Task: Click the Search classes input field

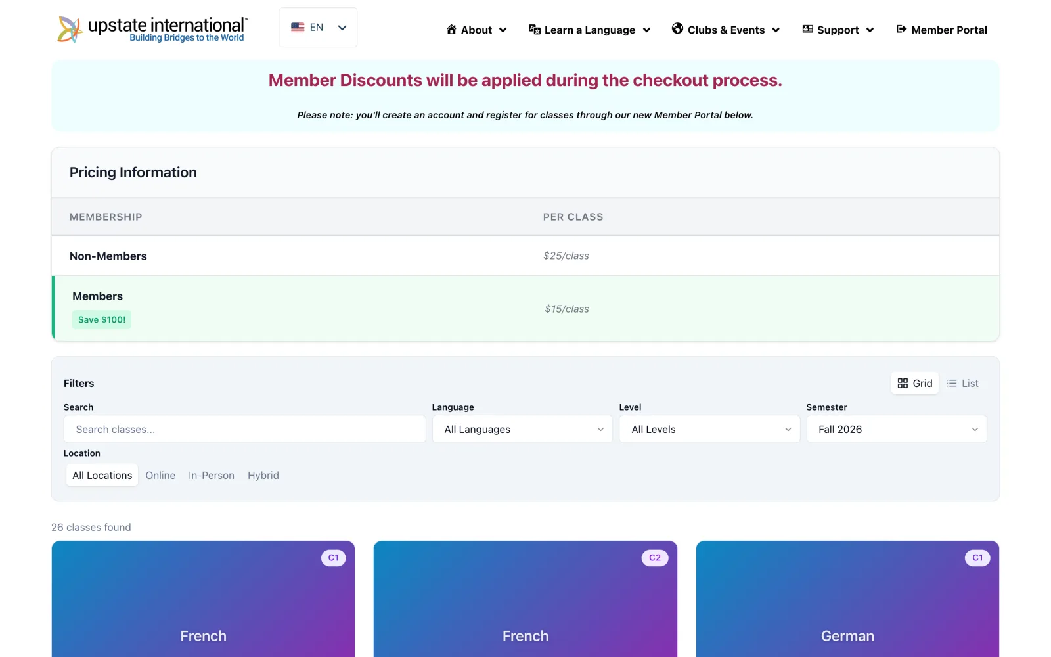Action: [x=244, y=429]
